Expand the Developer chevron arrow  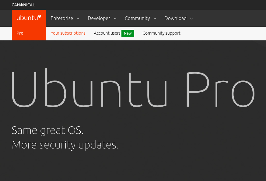[115, 19]
